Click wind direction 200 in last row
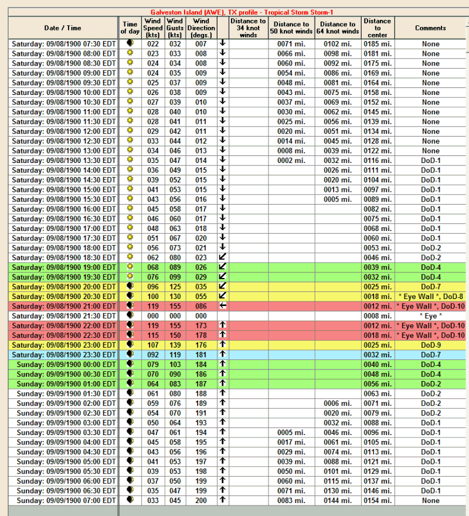This screenshot has width=469, height=516. pyautogui.click(x=201, y=501)
